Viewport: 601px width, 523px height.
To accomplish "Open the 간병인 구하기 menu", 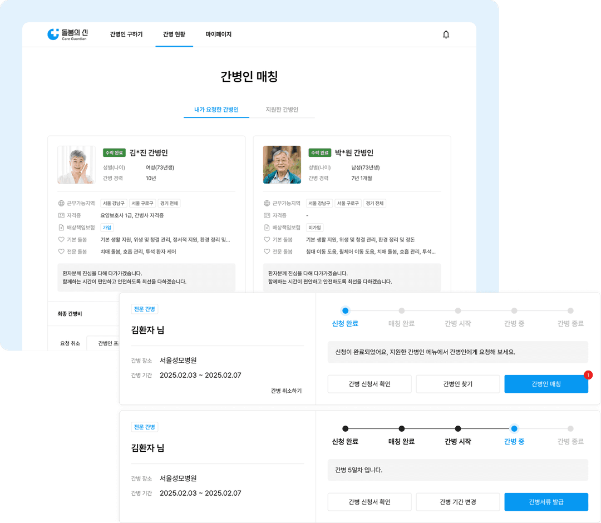I will tap(126, 34).
